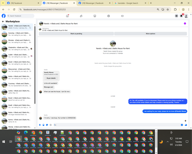Attach a photo using the composer image icon
192x154 pixels.
pos(43,125)
